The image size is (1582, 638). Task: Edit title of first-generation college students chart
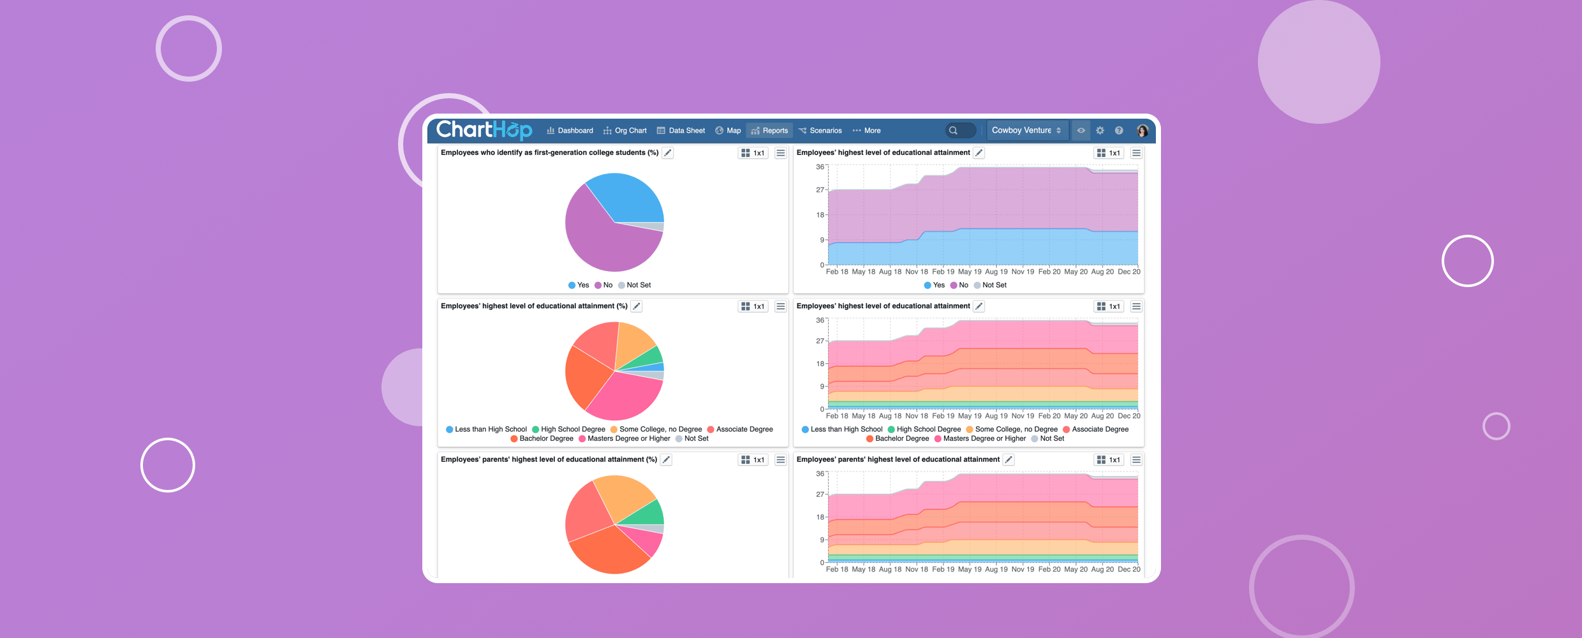[668, 153]
